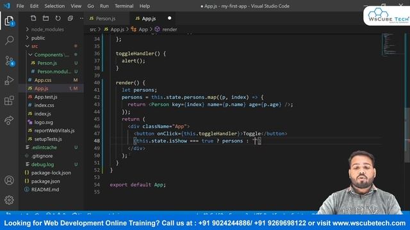Open App.css in the file tree
This screenshot has height=230, width=410.
coord(43,80)
